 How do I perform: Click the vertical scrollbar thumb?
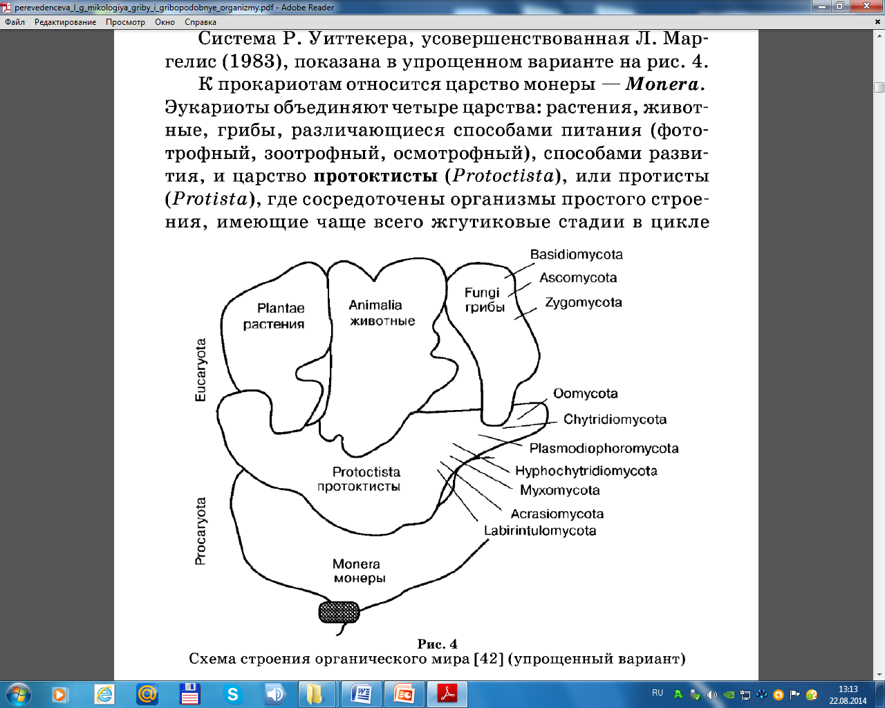(x=879, y=87)
